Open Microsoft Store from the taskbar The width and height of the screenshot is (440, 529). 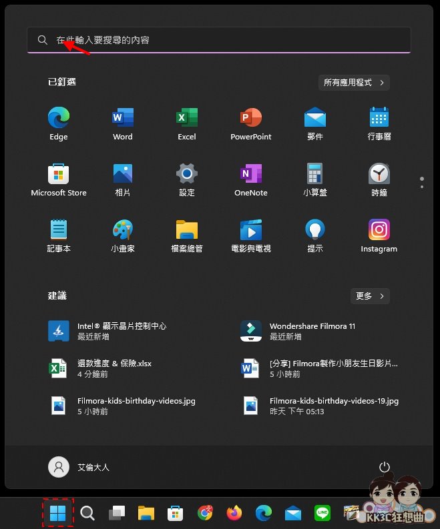click(x=175, y=513)
